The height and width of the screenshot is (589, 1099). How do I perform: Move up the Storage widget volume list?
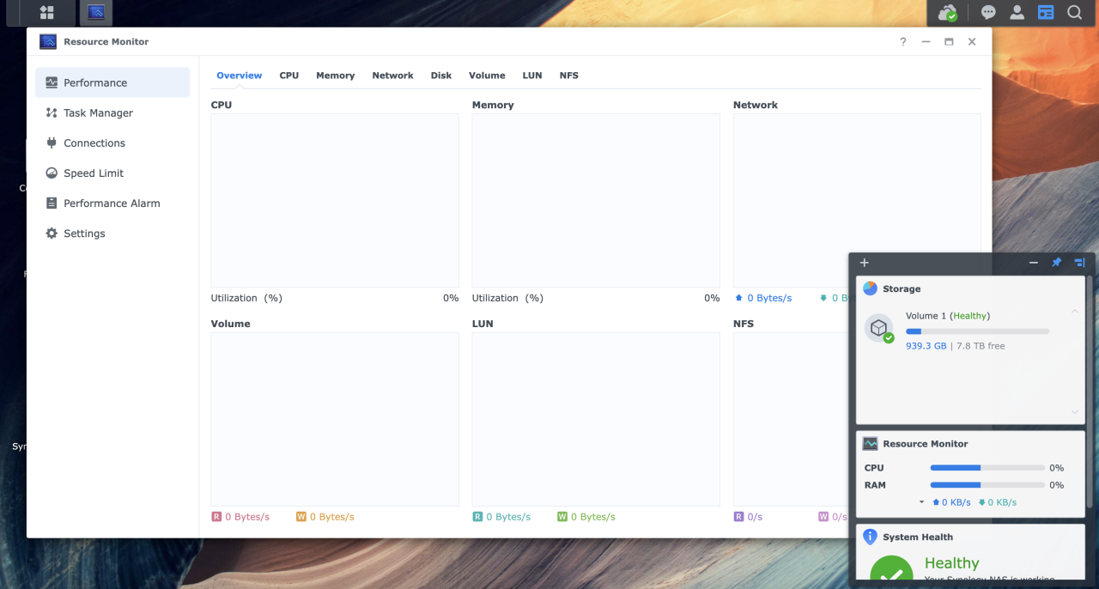1075,312
